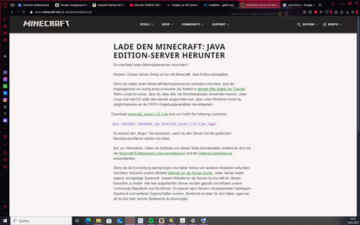Viewport: 360px width, 225px height.
Task: Expand the SHOP dropdown menu
Action: coord(167,24)
